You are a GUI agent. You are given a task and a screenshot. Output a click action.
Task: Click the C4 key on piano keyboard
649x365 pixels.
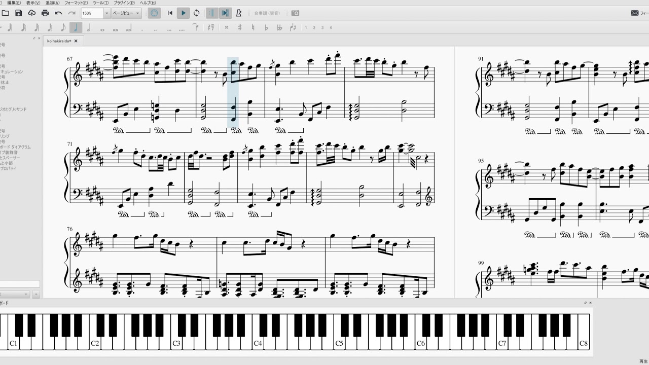pos(258,343)
